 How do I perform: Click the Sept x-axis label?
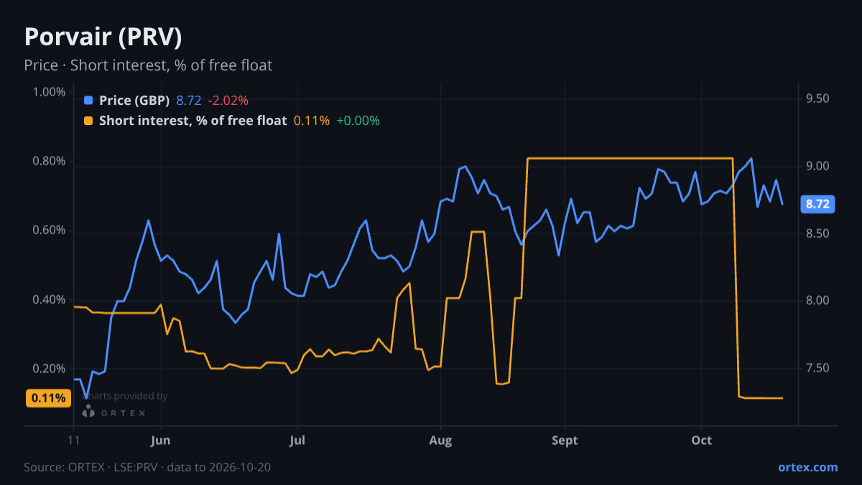coord(565,440)
